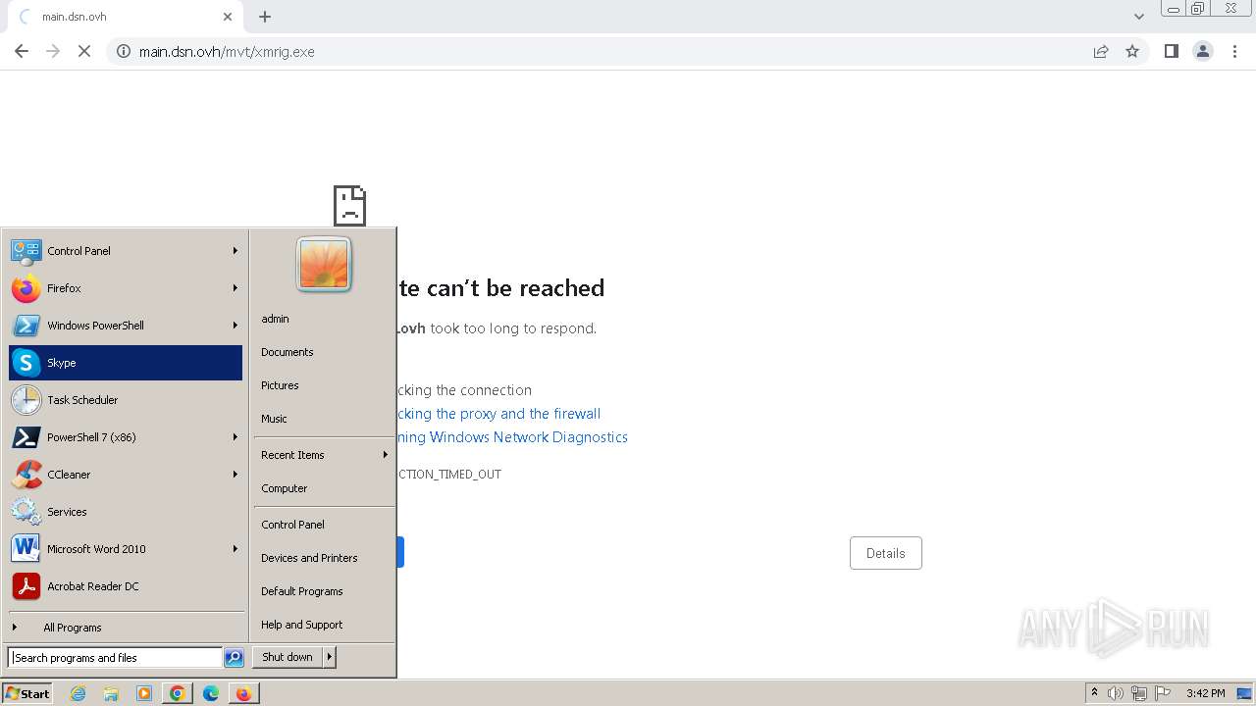
Task: Go back in Chrome
Action: pos(22,51)
